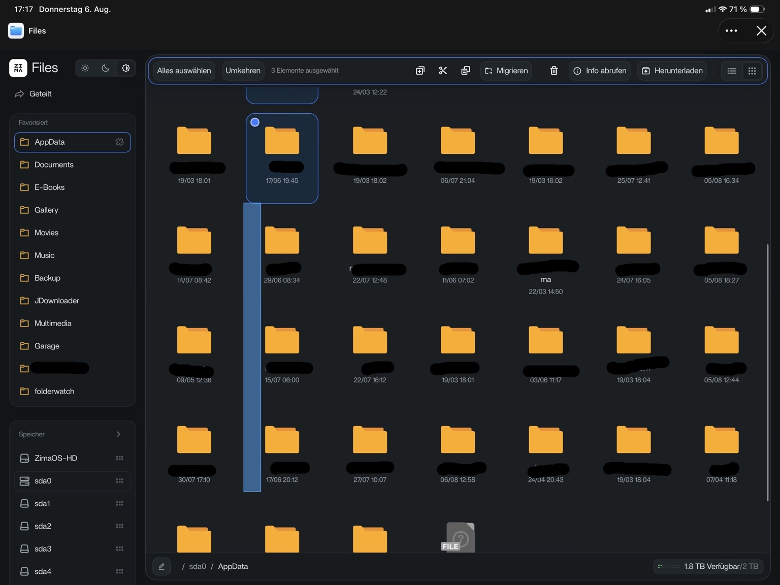Viewport: 780px width, 585px height.
Task: Click the Migrieren button
Action: click(506, 71)
